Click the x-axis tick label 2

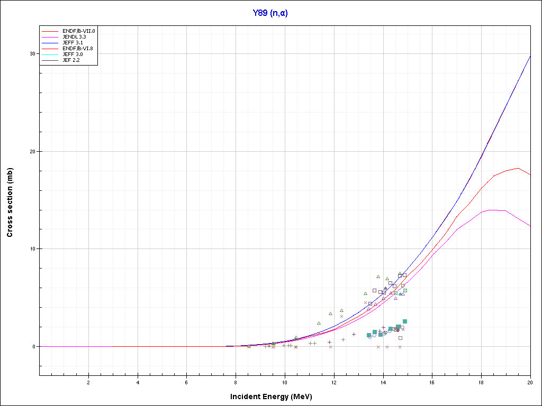(x=88, y=382)
